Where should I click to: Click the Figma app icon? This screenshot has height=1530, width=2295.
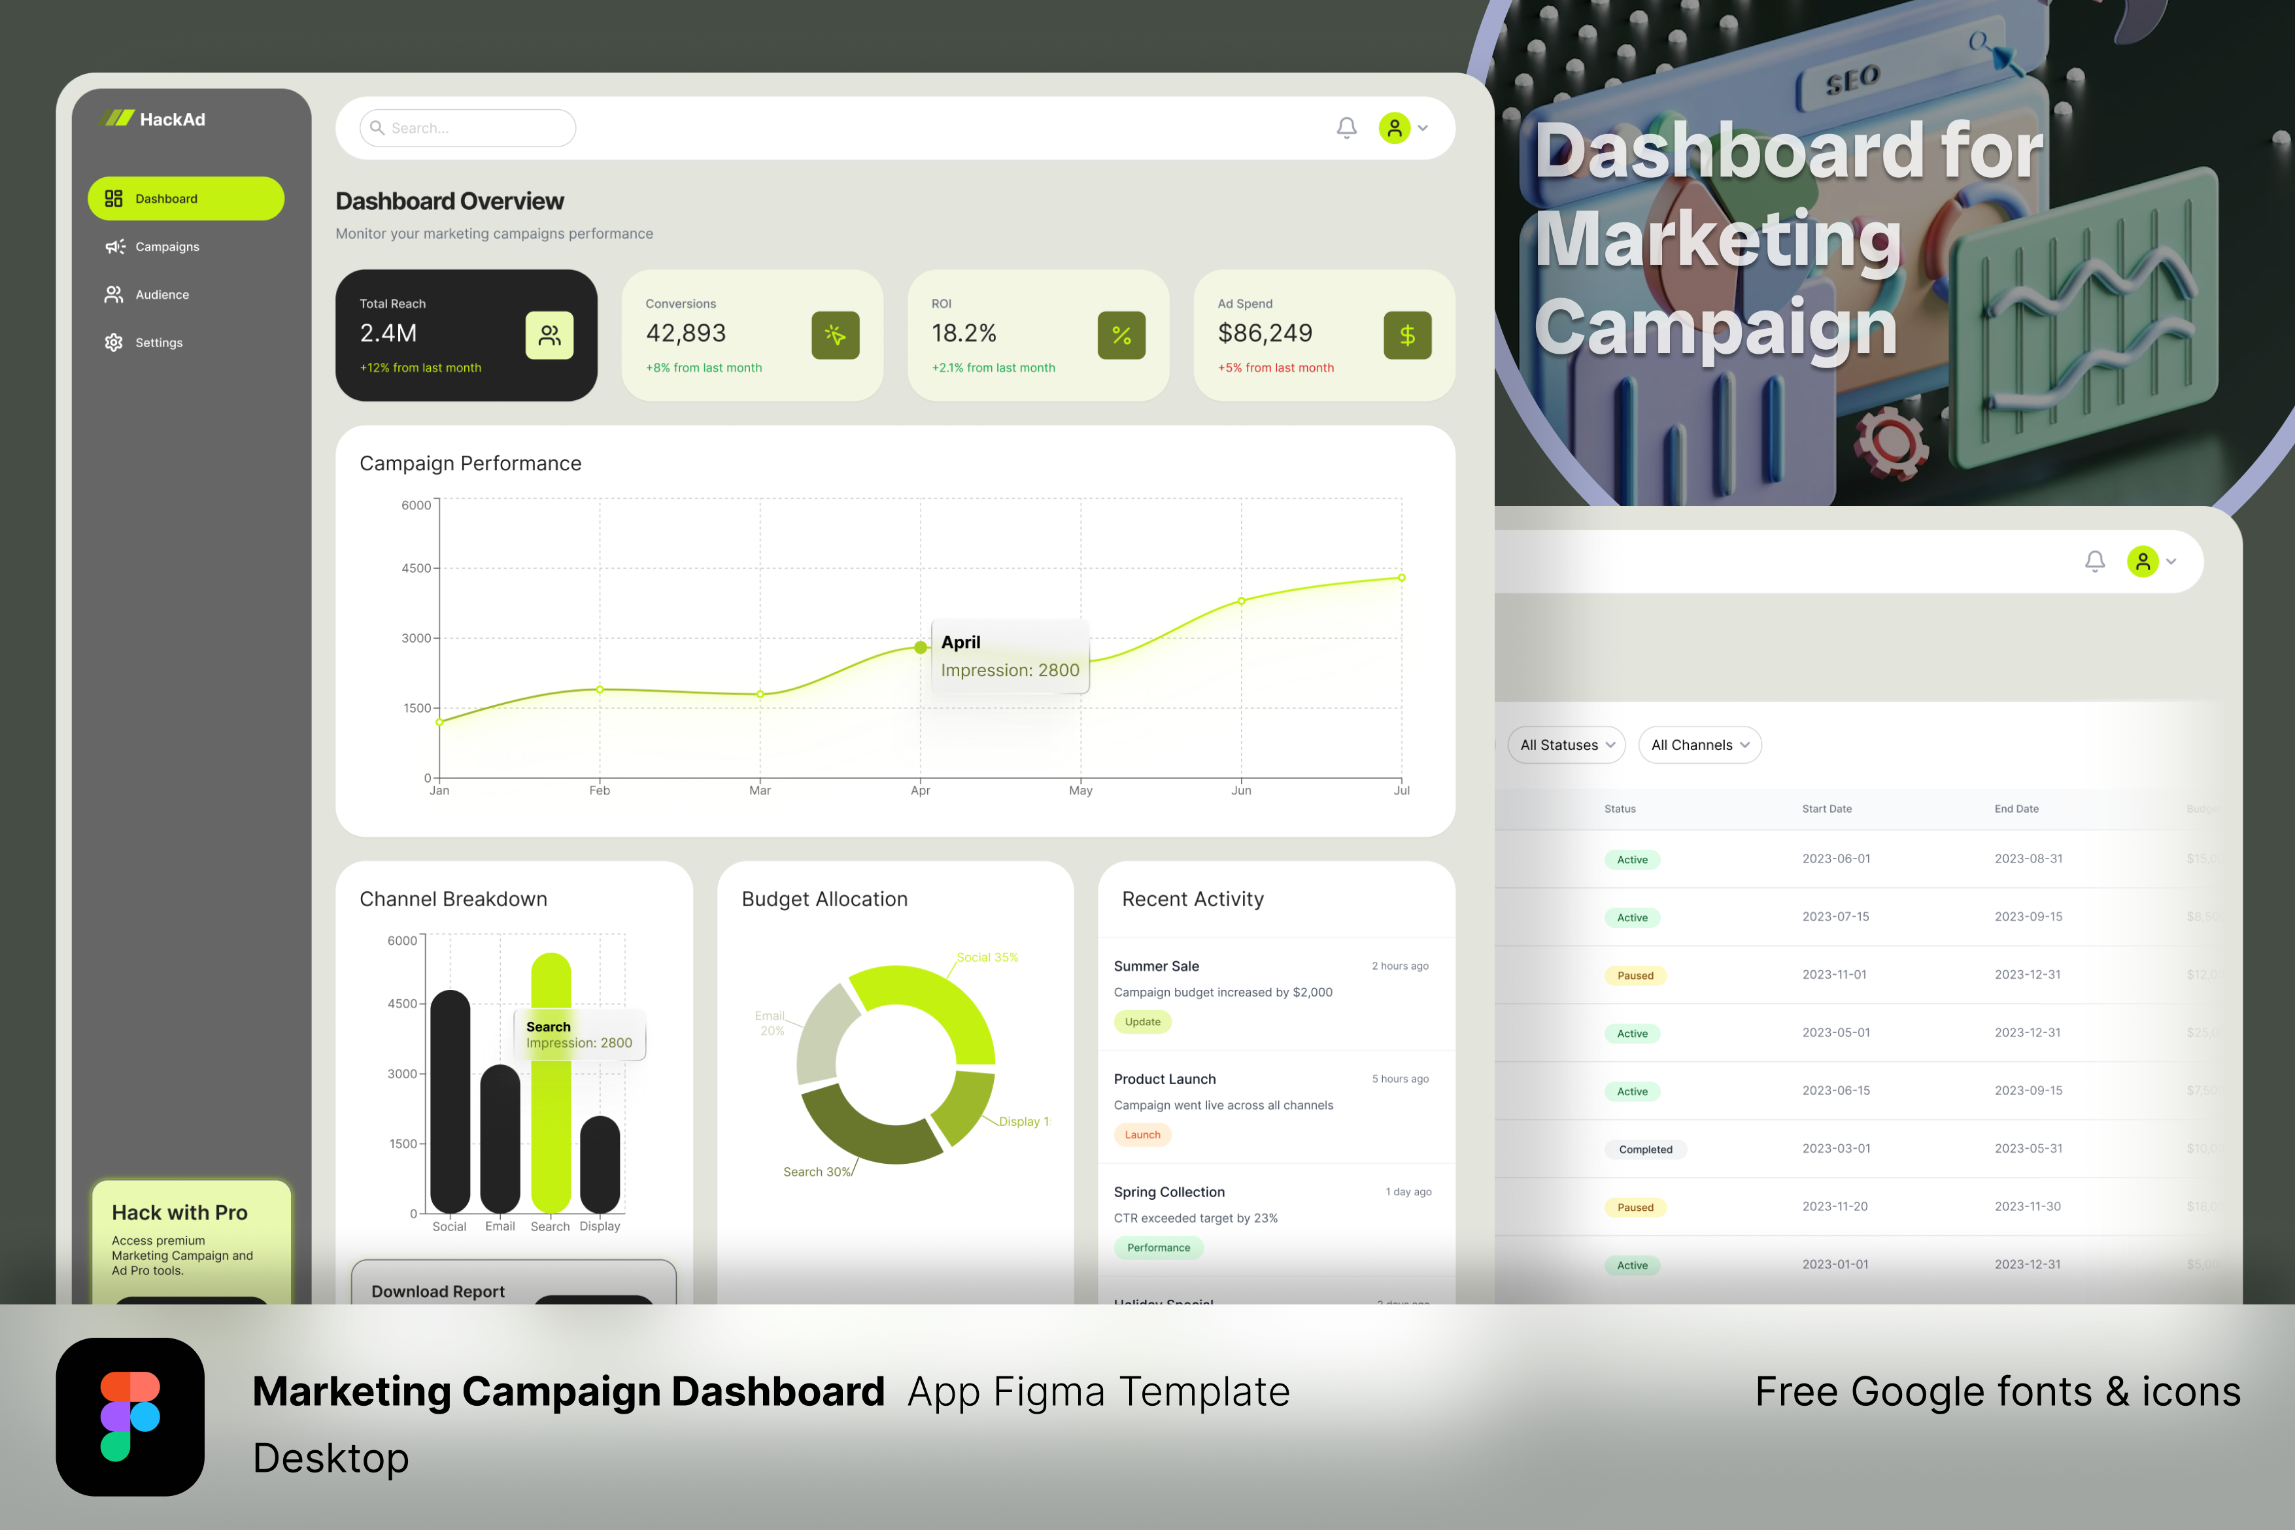point(129,1416)
